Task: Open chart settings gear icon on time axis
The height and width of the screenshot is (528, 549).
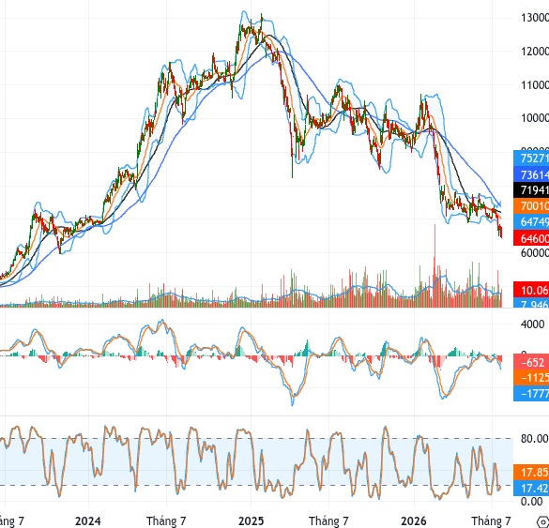Action: pyautogui.click(x=543, y=521)
